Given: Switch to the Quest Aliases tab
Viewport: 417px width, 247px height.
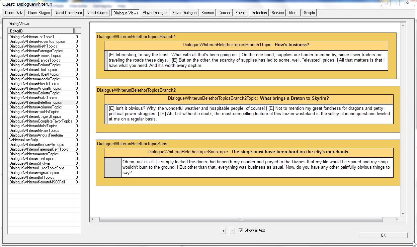Looking at the screenshot, I should point(97,13).
